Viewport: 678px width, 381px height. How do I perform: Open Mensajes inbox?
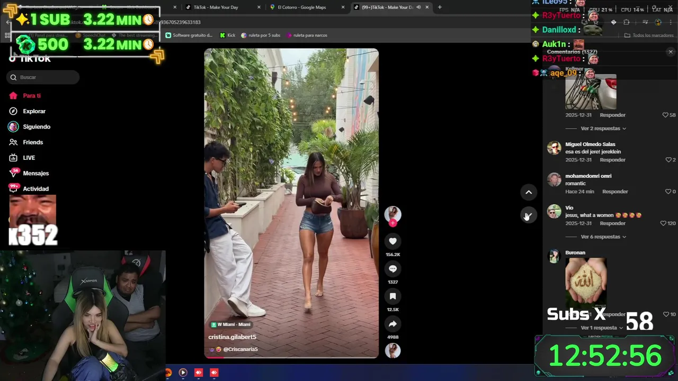pos(29,173)
